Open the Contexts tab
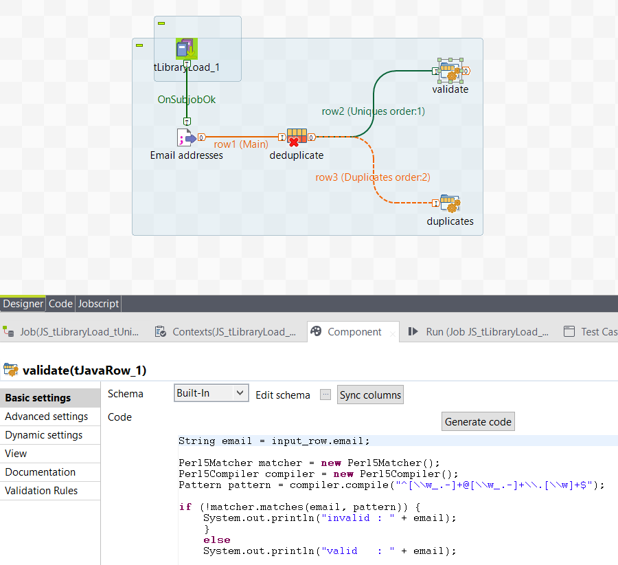Screen dimensions: 618x565 [227, 331]
